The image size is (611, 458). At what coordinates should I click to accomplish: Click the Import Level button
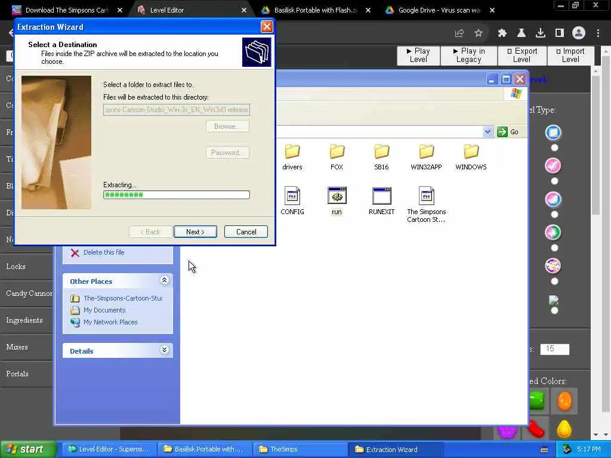(x=570, y=55)
